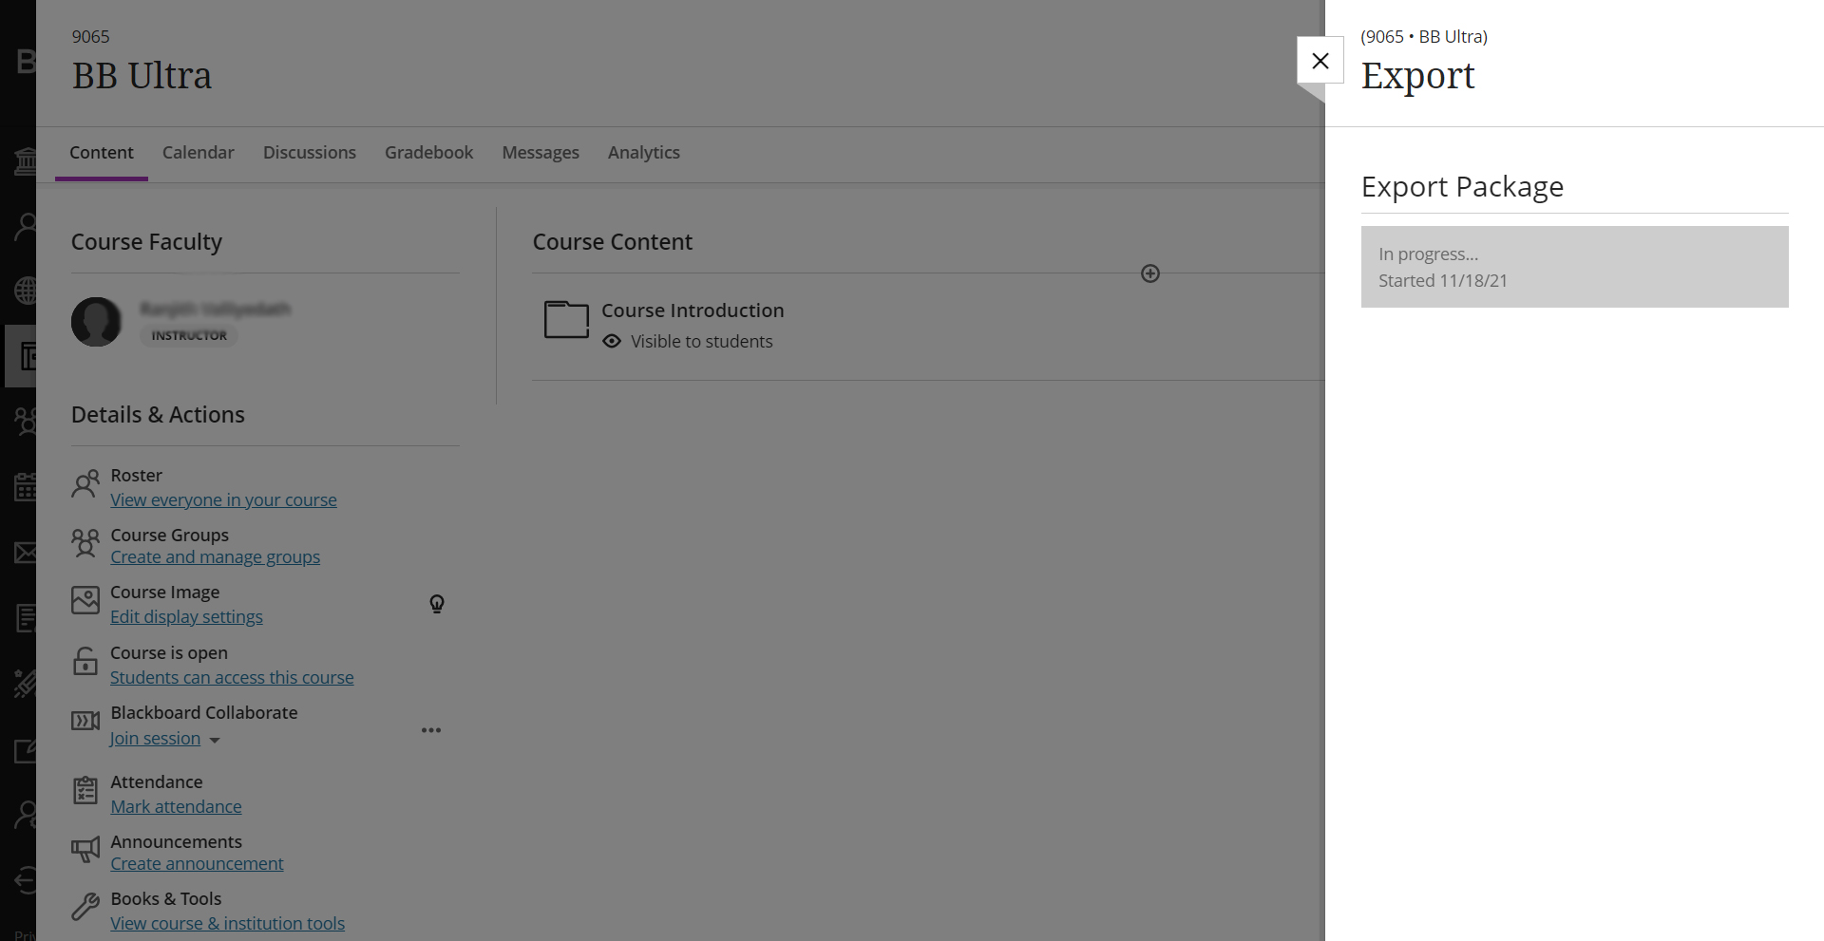Viewport: 1824px width, 941px height.
Task: Open View everyone in your course link
Action: (223, 499)
